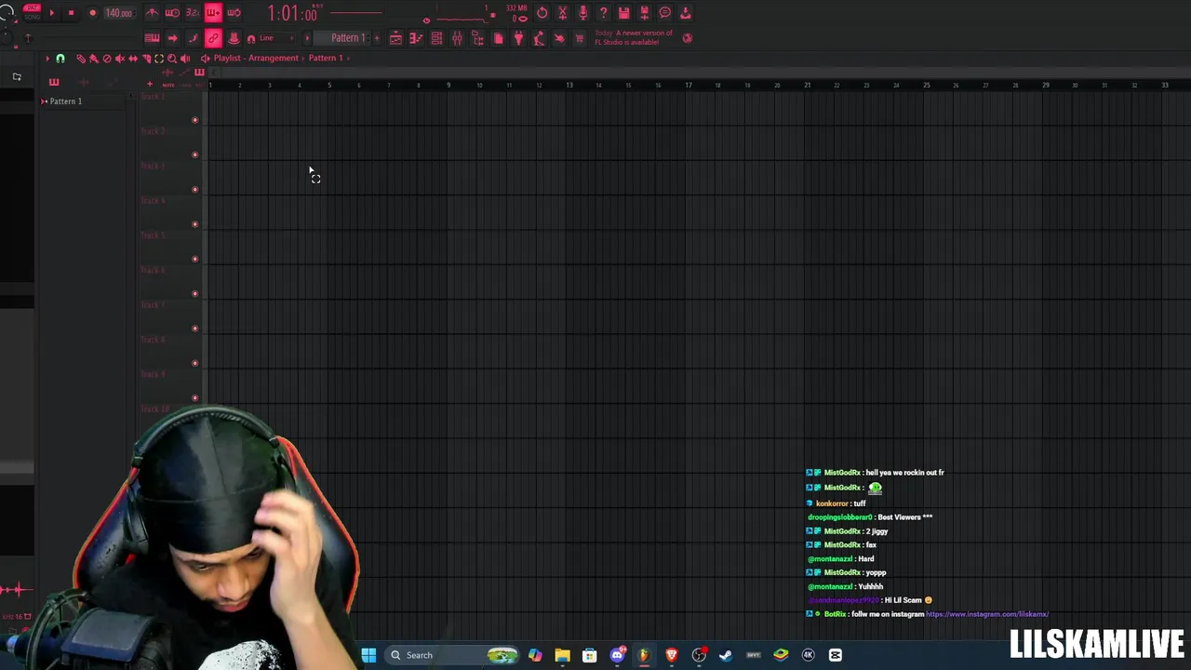Open the Mixer icon
Screen dimensions: 1191x670
click(457, 38)
